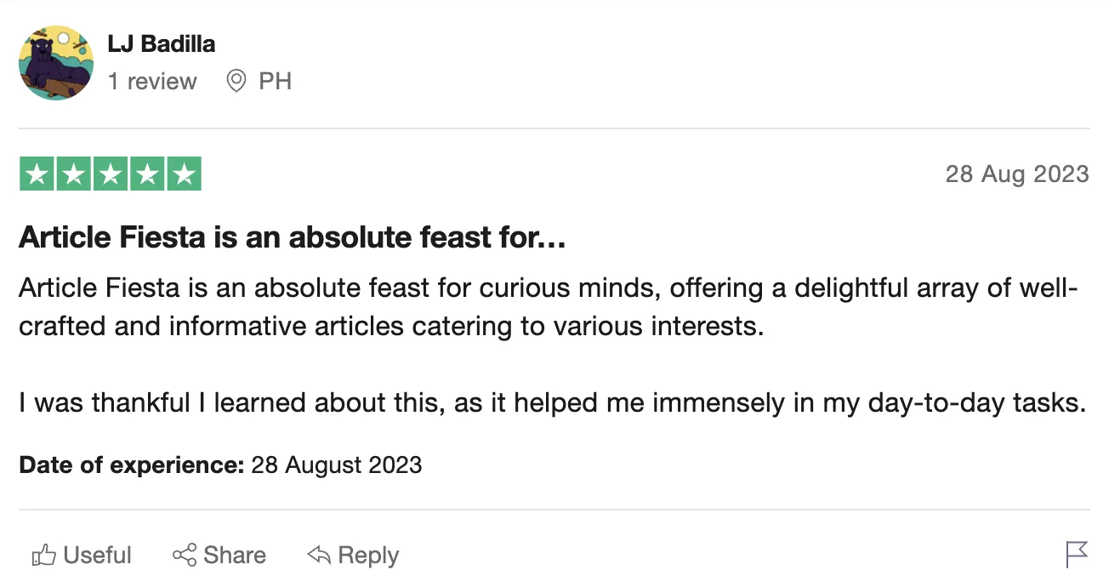This screenshot has height=587, width=1109.
Task: Click the fourth green rating star
Action: coord(146,174)
